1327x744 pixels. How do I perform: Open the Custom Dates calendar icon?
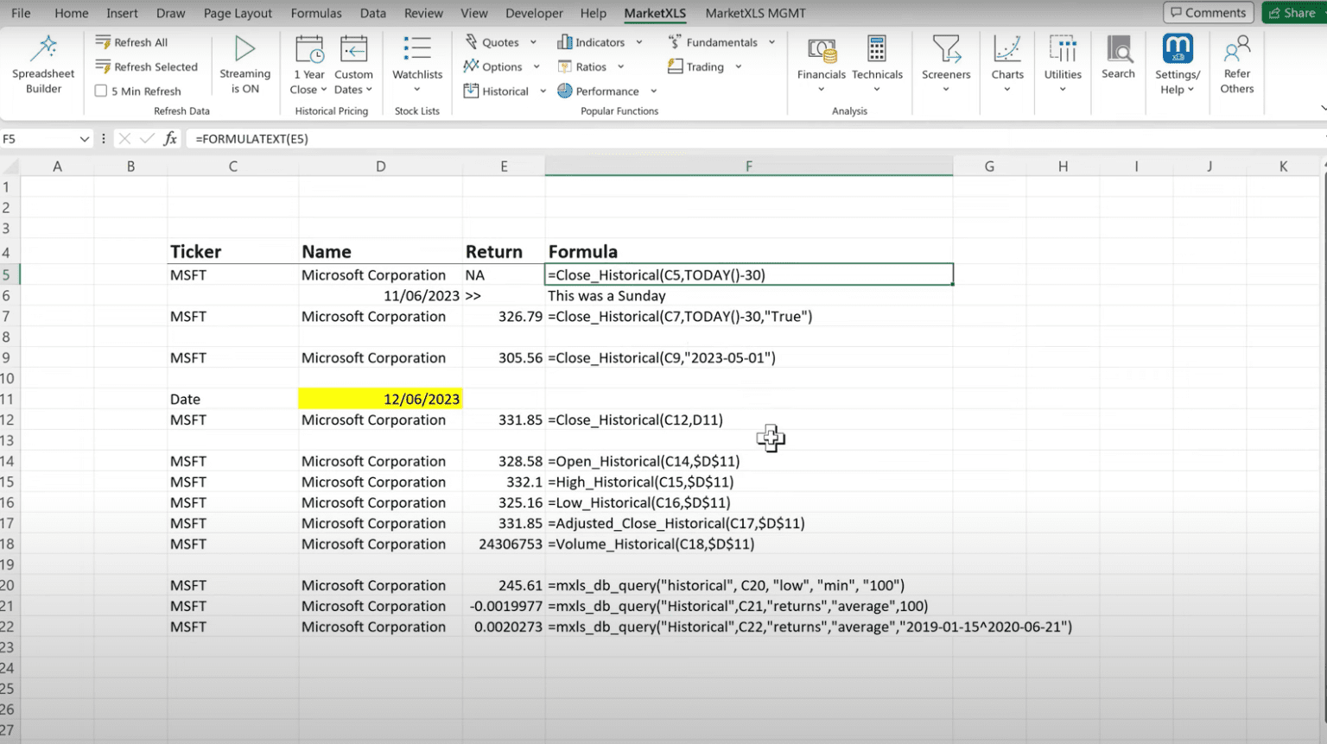pyautogui.click(x=353, y=49)
